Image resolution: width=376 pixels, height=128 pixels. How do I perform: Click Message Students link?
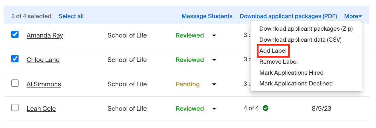click(207, 16)
